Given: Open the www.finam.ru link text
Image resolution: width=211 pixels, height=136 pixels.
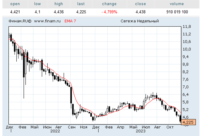Looking at the screenshot, I should click(47, 21).
